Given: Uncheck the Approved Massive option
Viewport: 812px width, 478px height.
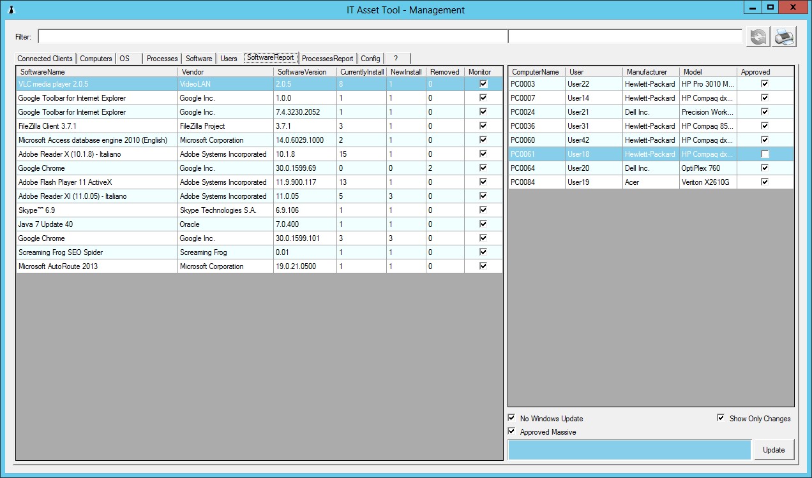Looking at the screenshot, I should point(511,431).
